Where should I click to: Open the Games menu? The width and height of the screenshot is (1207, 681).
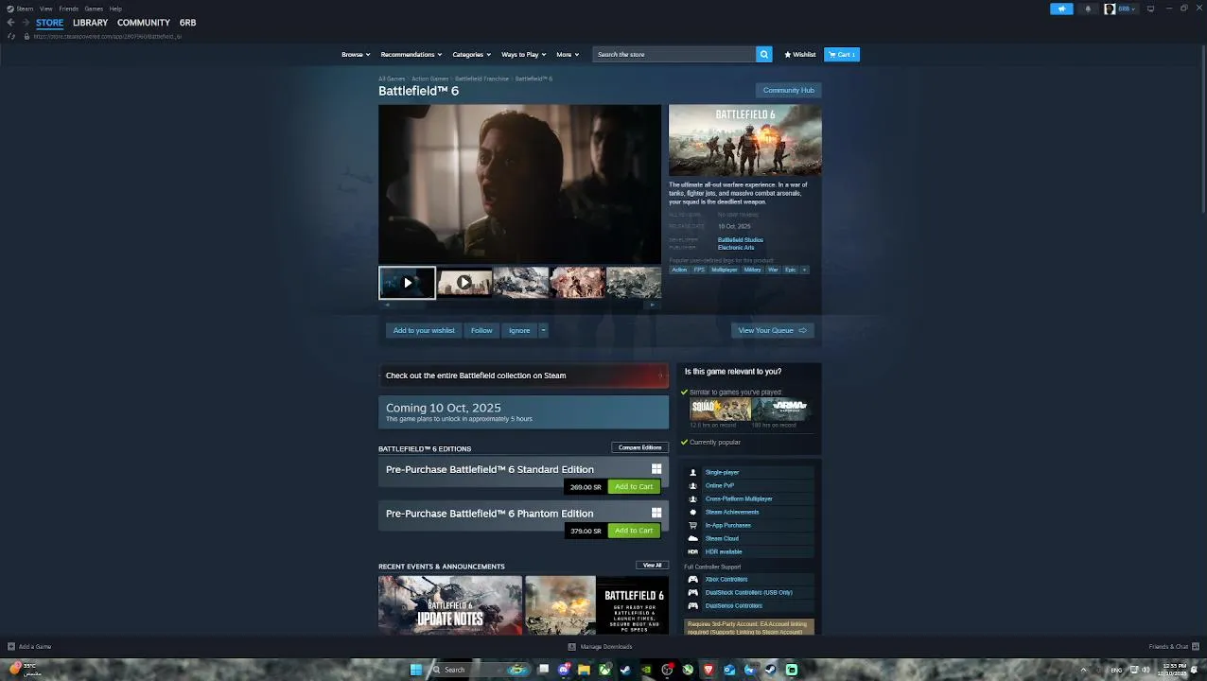[x=94, y=9]
